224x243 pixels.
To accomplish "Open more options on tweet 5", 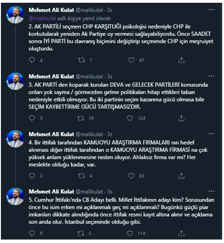I will [x=211, y=191].
